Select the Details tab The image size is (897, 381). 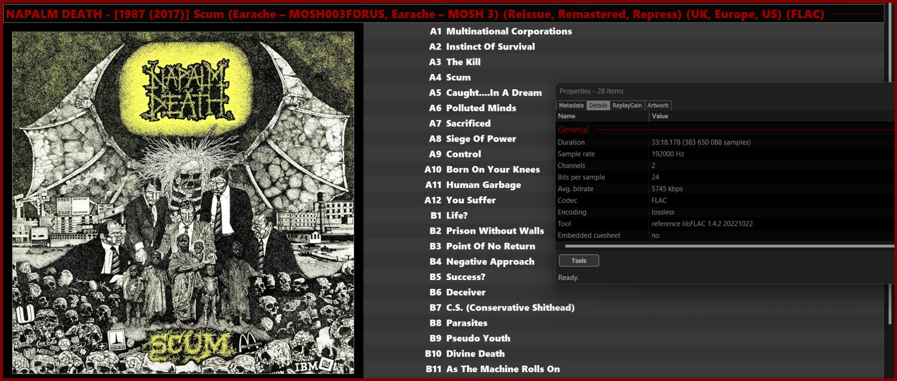[x=598, y=106]
